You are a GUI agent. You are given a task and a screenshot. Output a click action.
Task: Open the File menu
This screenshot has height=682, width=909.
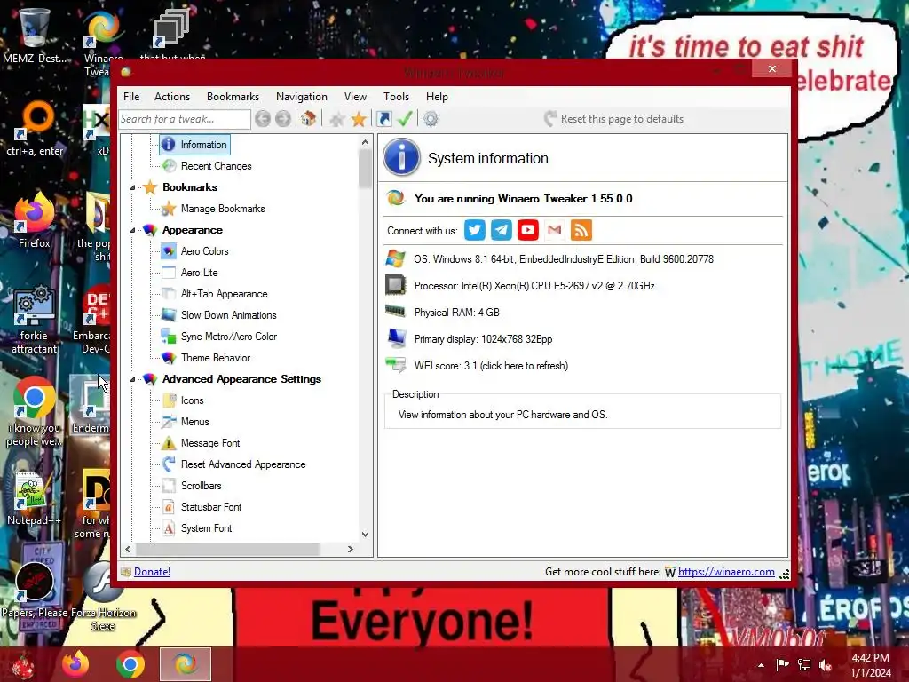click(131, 97)
